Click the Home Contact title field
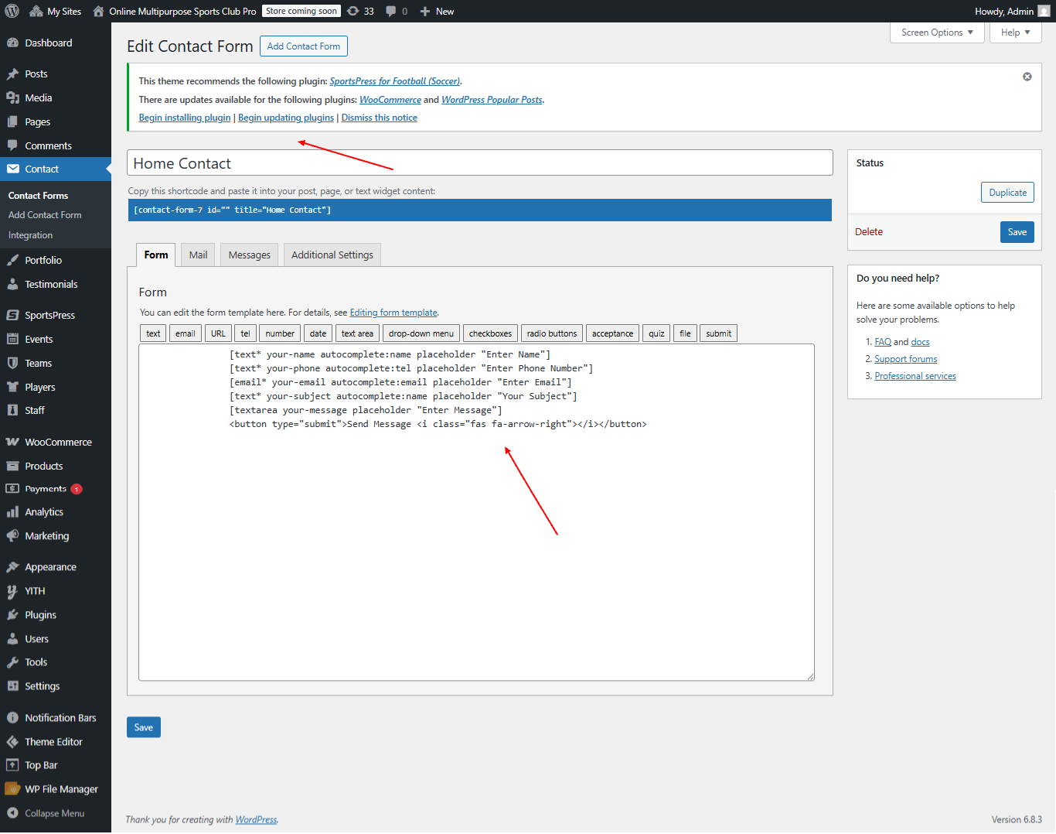The width and height of the screenshot is (1056, 834). tap(479, 162)
